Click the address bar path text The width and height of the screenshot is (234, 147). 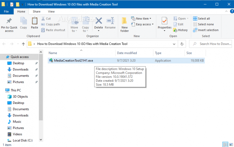82,44
